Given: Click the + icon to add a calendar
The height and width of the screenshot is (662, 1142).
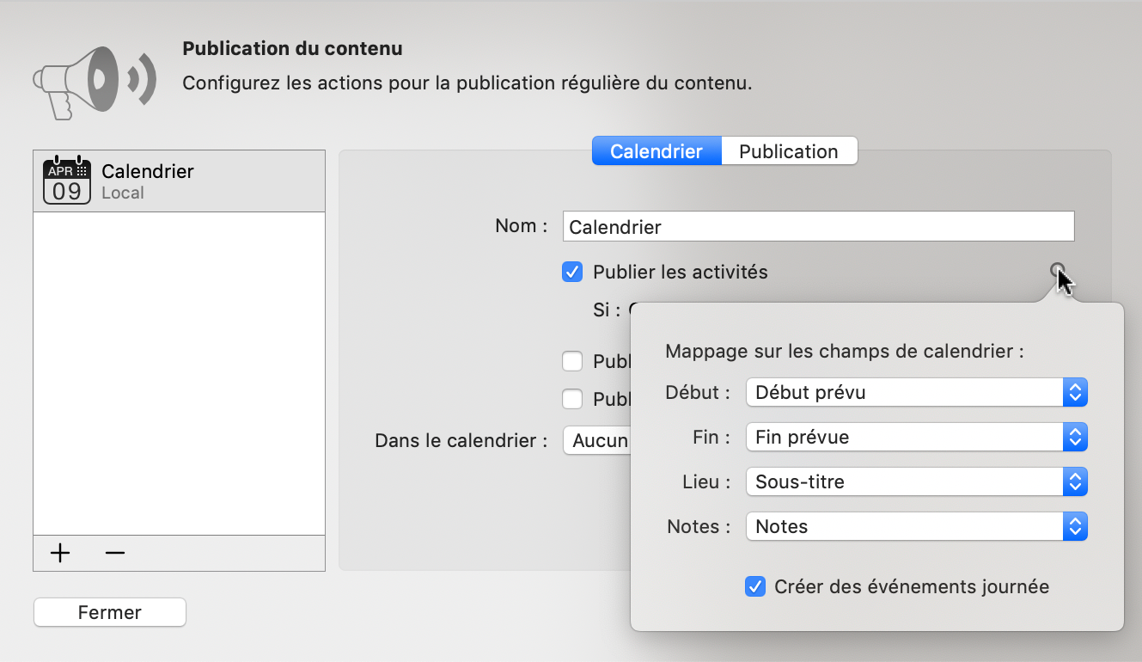Looking at the screenshot, I should coord(59,553).
